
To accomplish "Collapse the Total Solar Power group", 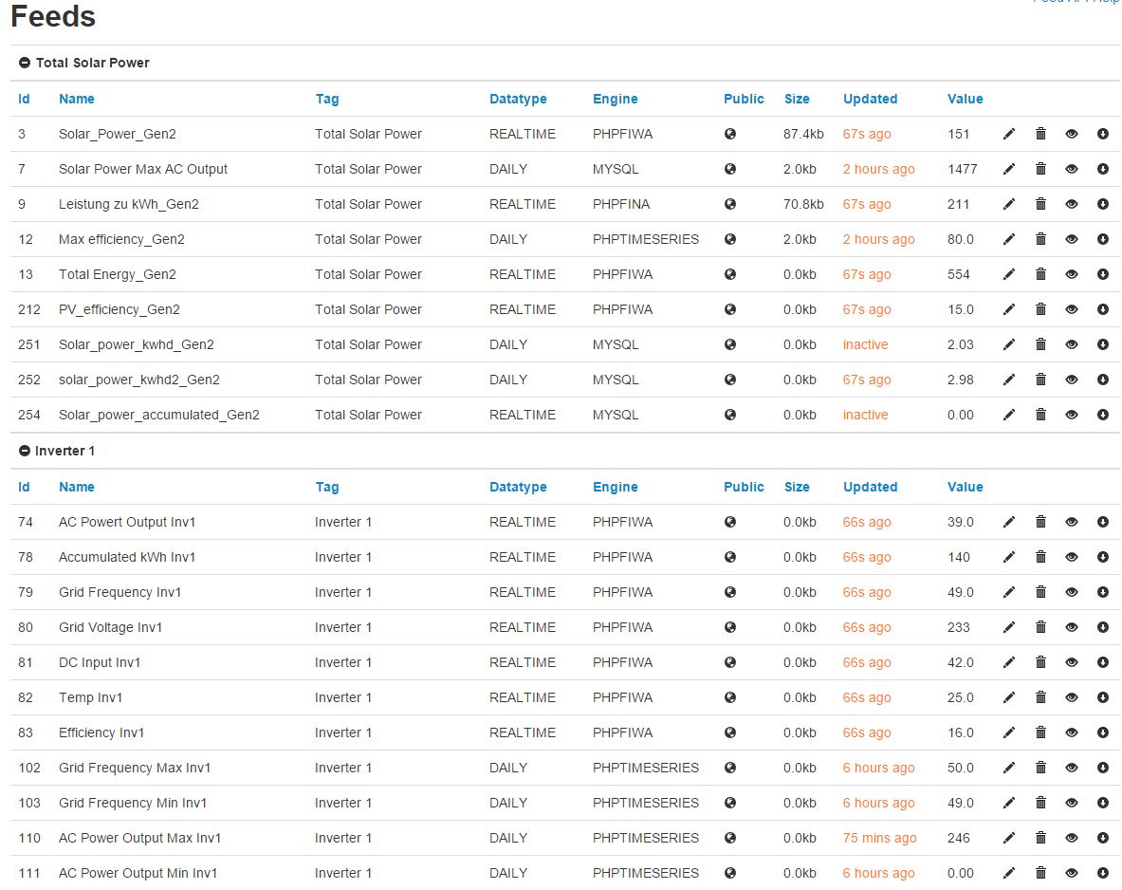I will (x=25, y=63).
